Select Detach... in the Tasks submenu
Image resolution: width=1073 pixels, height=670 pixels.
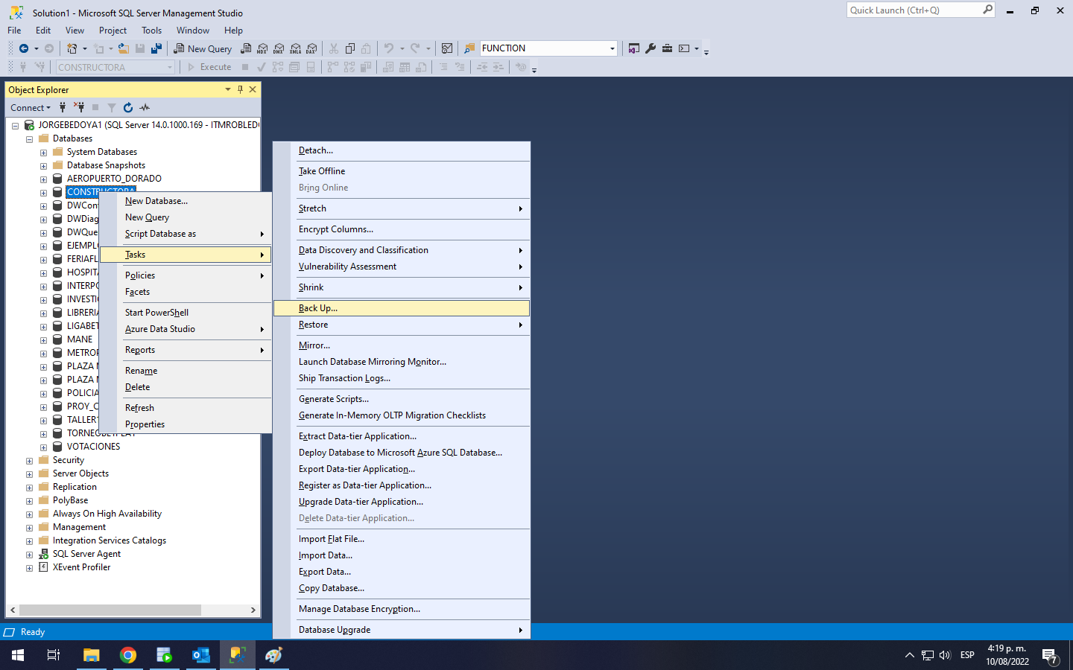coord(402,150)
